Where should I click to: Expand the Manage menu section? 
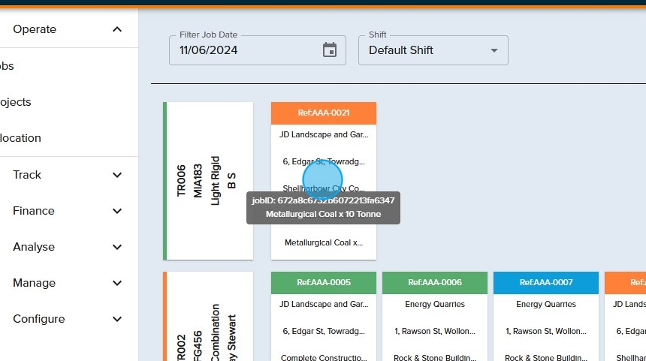116,283
